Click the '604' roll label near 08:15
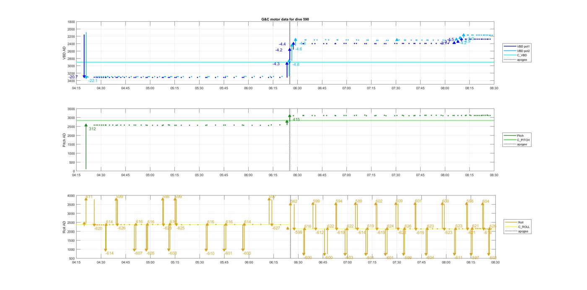Viewport: 587px width, 290px height. (486, 201)
